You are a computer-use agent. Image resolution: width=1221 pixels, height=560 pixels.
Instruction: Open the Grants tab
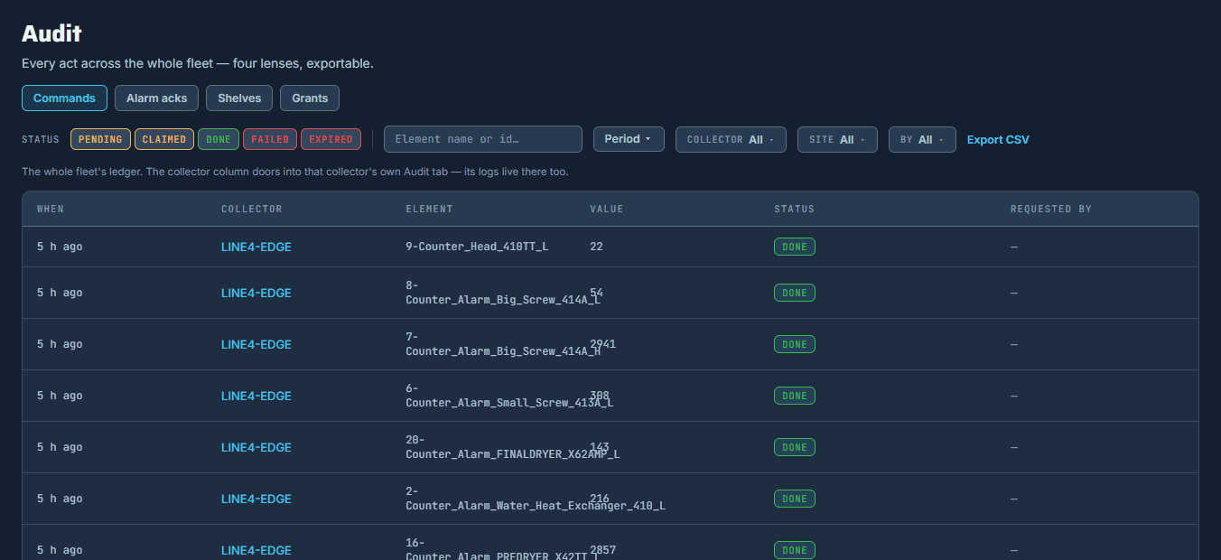pyautogui.click(x=310, y=98)
